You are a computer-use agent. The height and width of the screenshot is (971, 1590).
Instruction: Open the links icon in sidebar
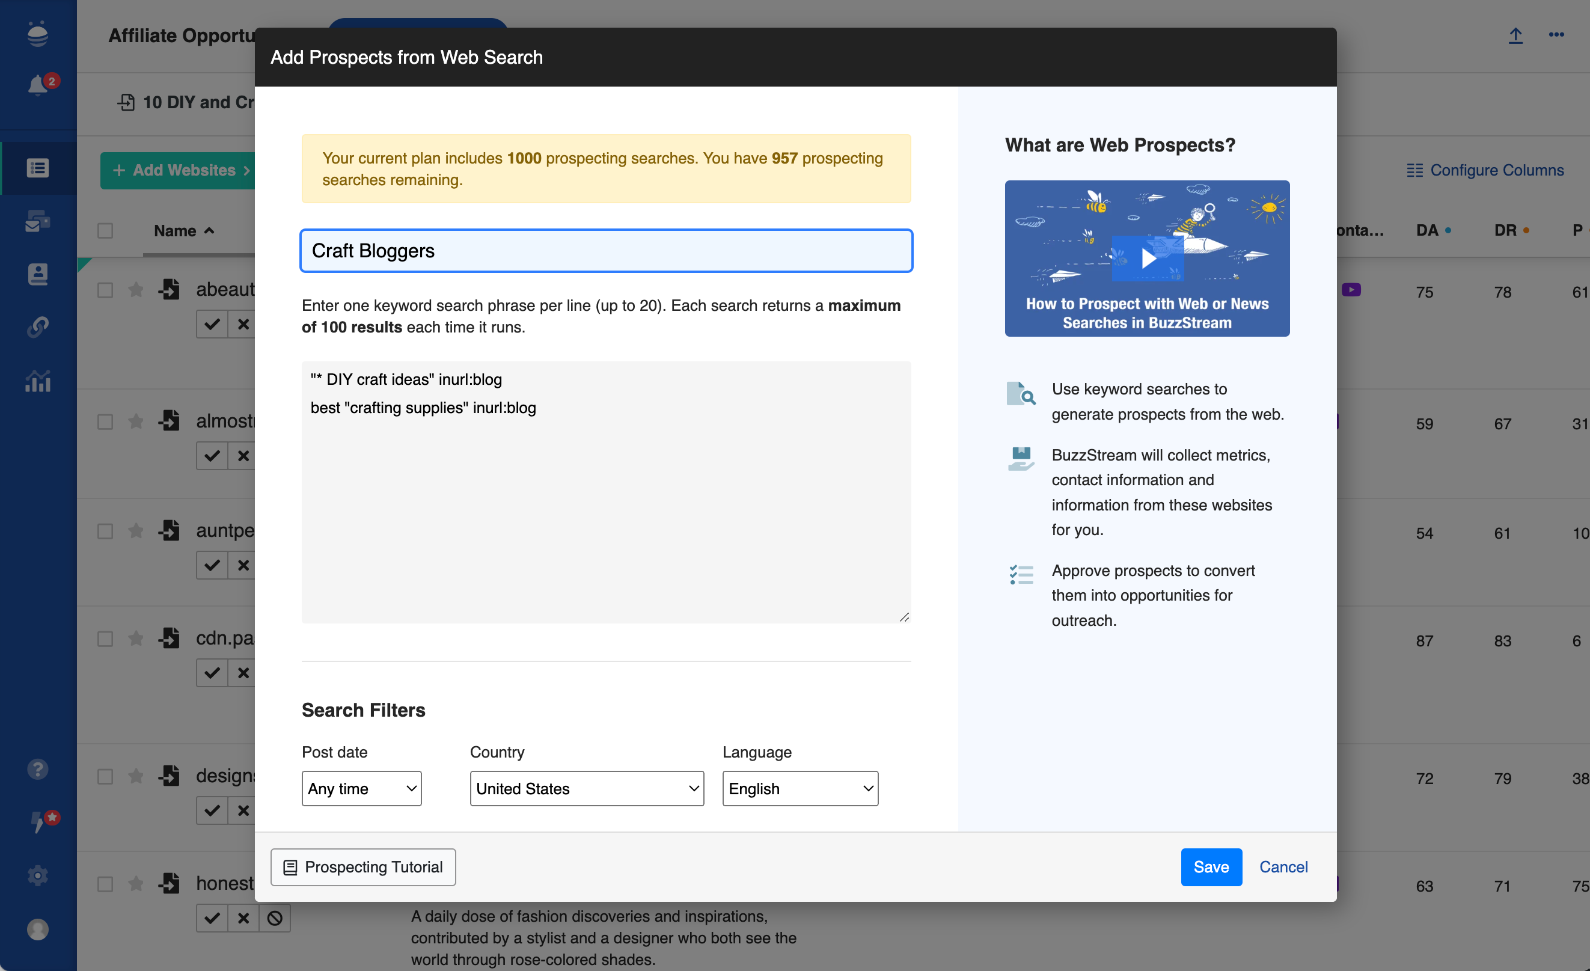tap(37, 326)
